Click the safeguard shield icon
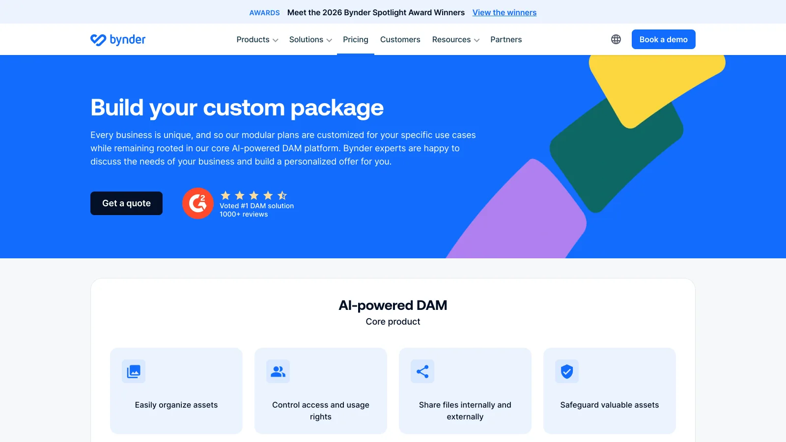Image resolution: width=786 pixels, height=442 pixels. pyautogui.click(x=567, y=371)
